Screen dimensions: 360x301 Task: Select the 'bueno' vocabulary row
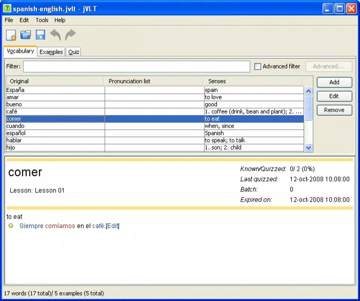pyautogui.click(x=155, y=104)
